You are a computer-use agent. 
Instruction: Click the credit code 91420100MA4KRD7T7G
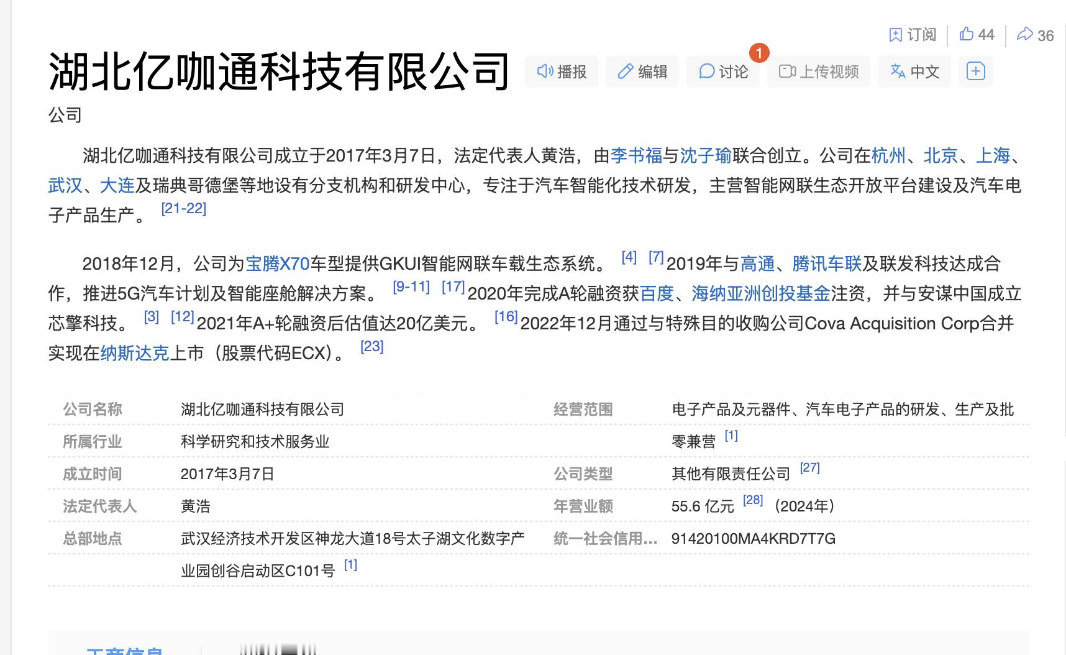pyautogui.click(x=754, y=539)
